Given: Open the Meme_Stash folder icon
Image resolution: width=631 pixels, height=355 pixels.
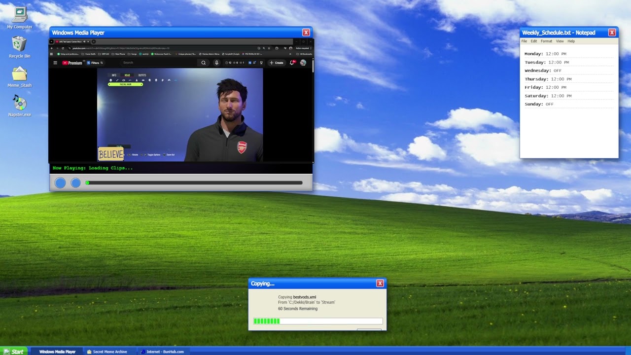Looking at the screenshot, I should click(20, 77).
